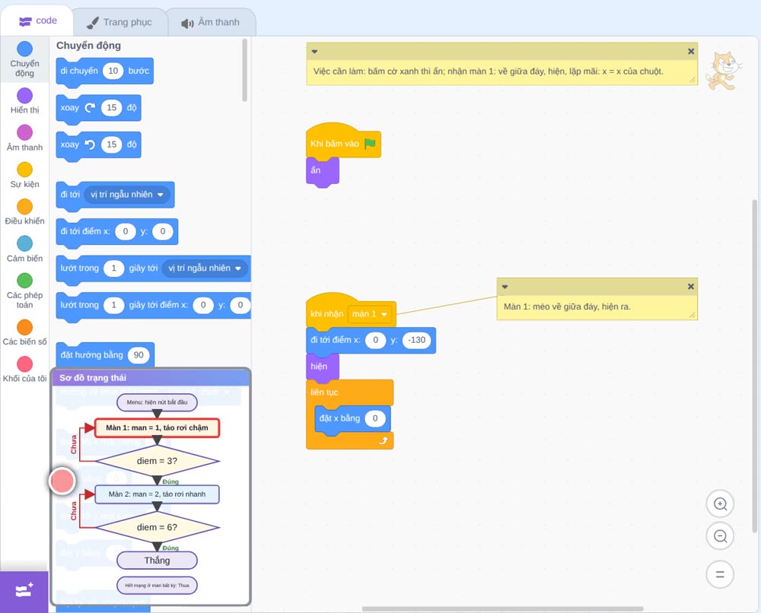This screenshot has height=613, width=761.
Task: Open the Sự kiện block category
Action: [x=24, y=175]
